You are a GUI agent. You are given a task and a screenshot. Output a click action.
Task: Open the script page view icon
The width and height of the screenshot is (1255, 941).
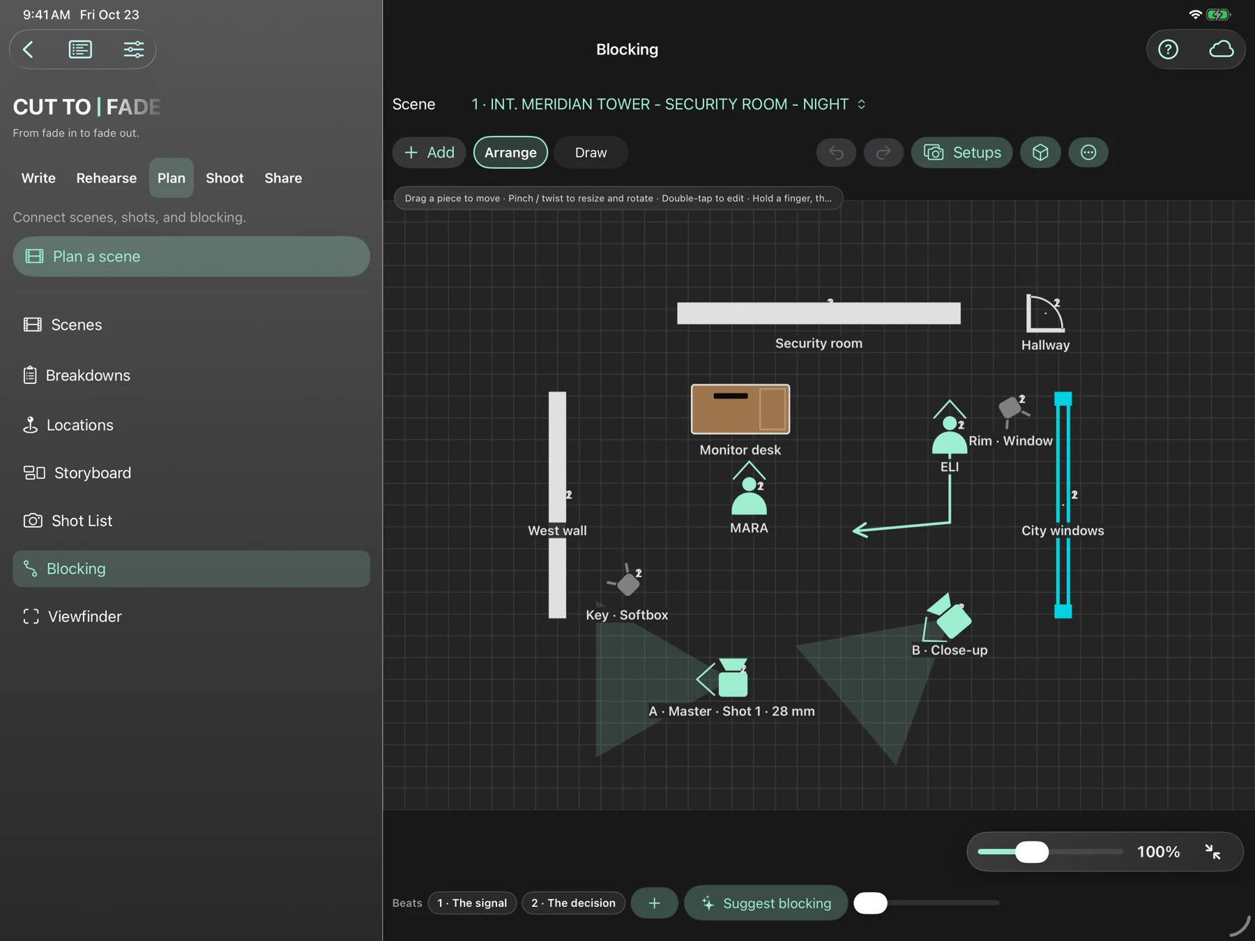click(x=80, y=49)
